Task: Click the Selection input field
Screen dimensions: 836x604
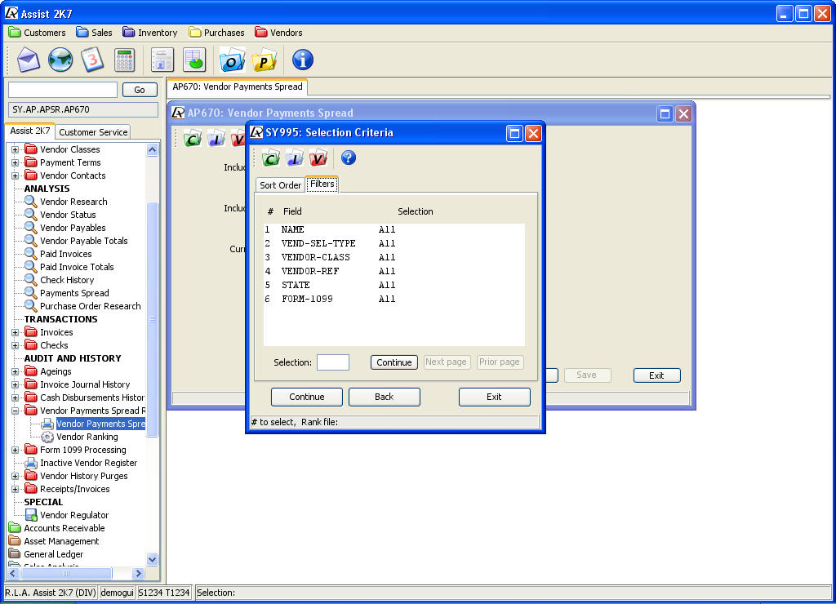Action: [333, 362]
